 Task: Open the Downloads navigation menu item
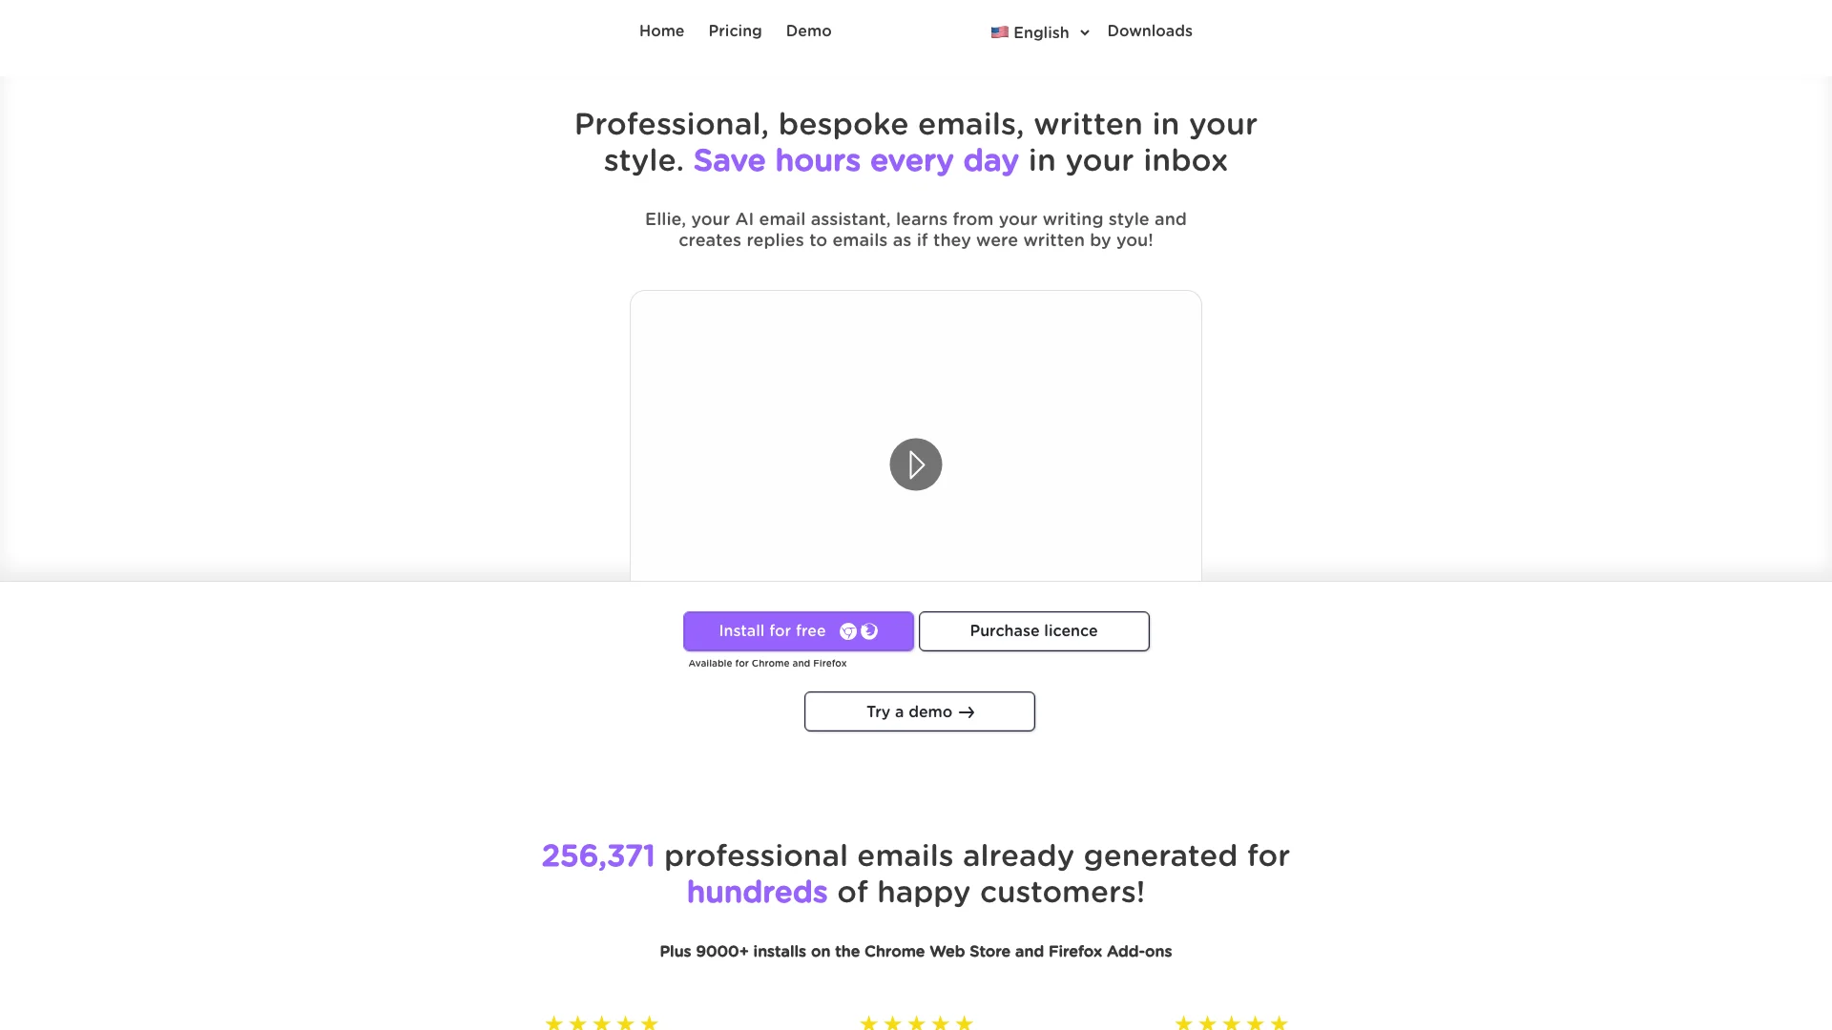pyautogui.click(x=1149, y=31)
